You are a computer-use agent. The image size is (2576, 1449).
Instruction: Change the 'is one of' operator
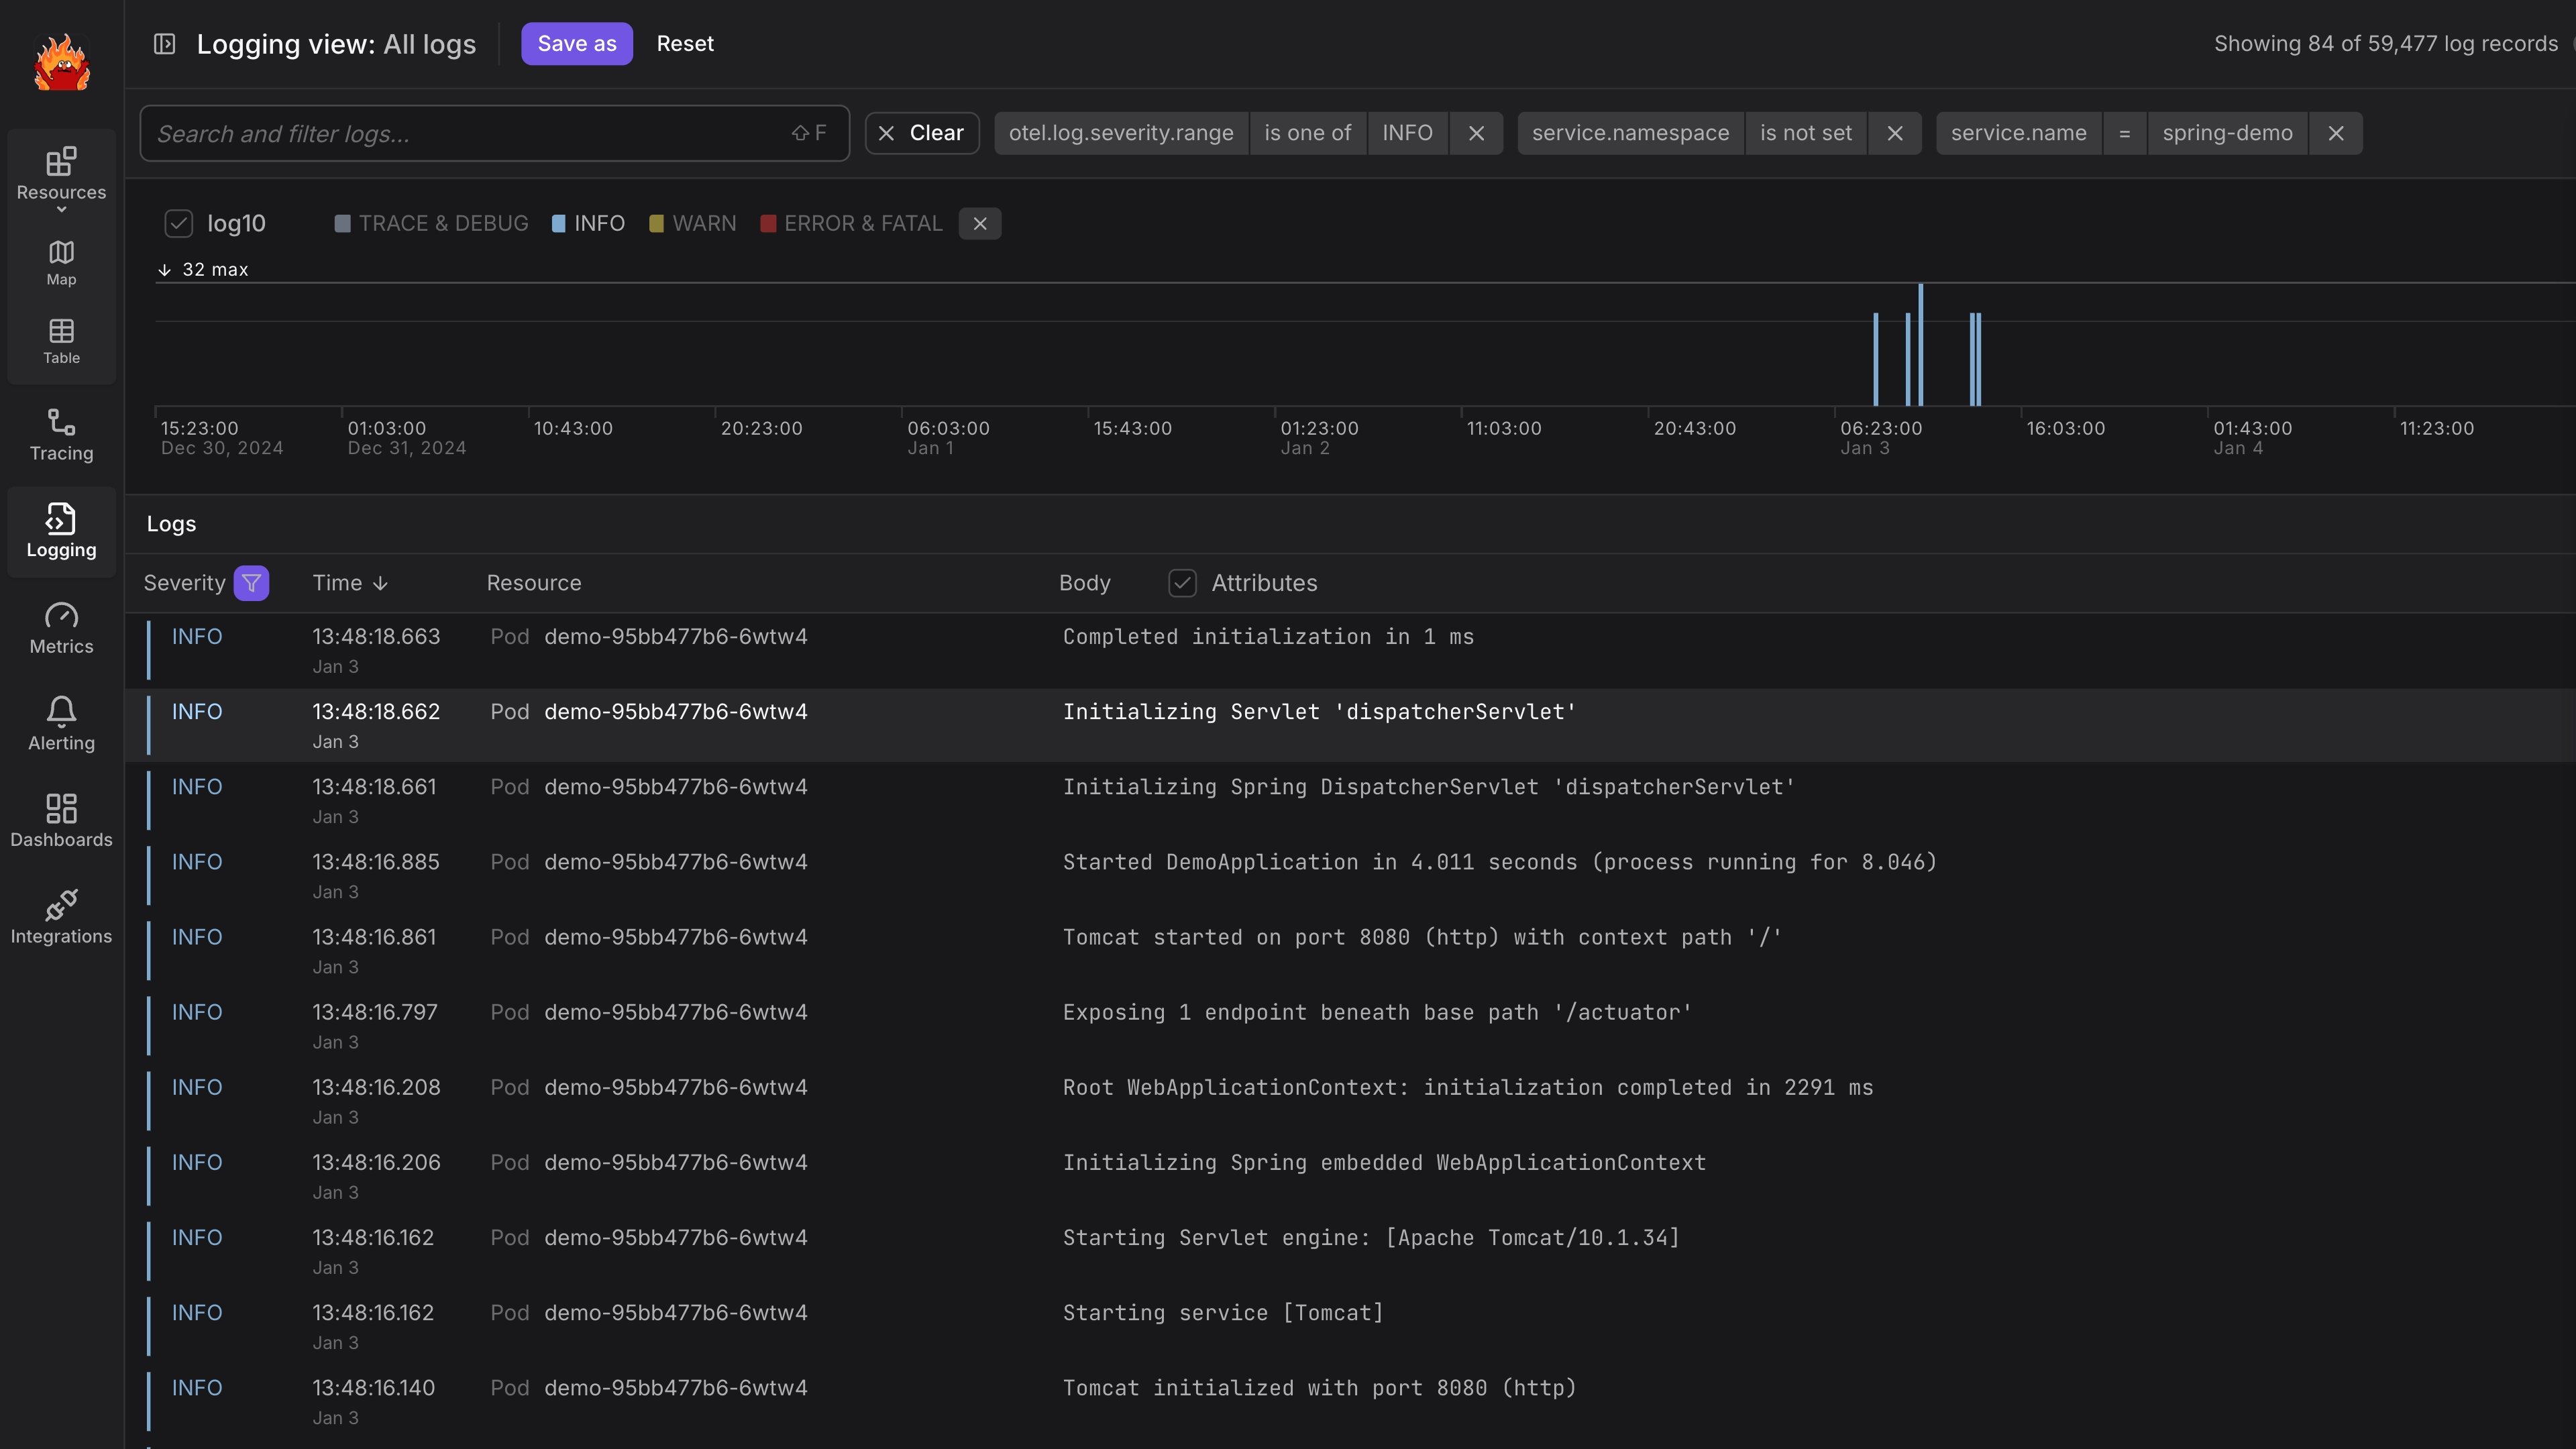tap(1307, 133)
